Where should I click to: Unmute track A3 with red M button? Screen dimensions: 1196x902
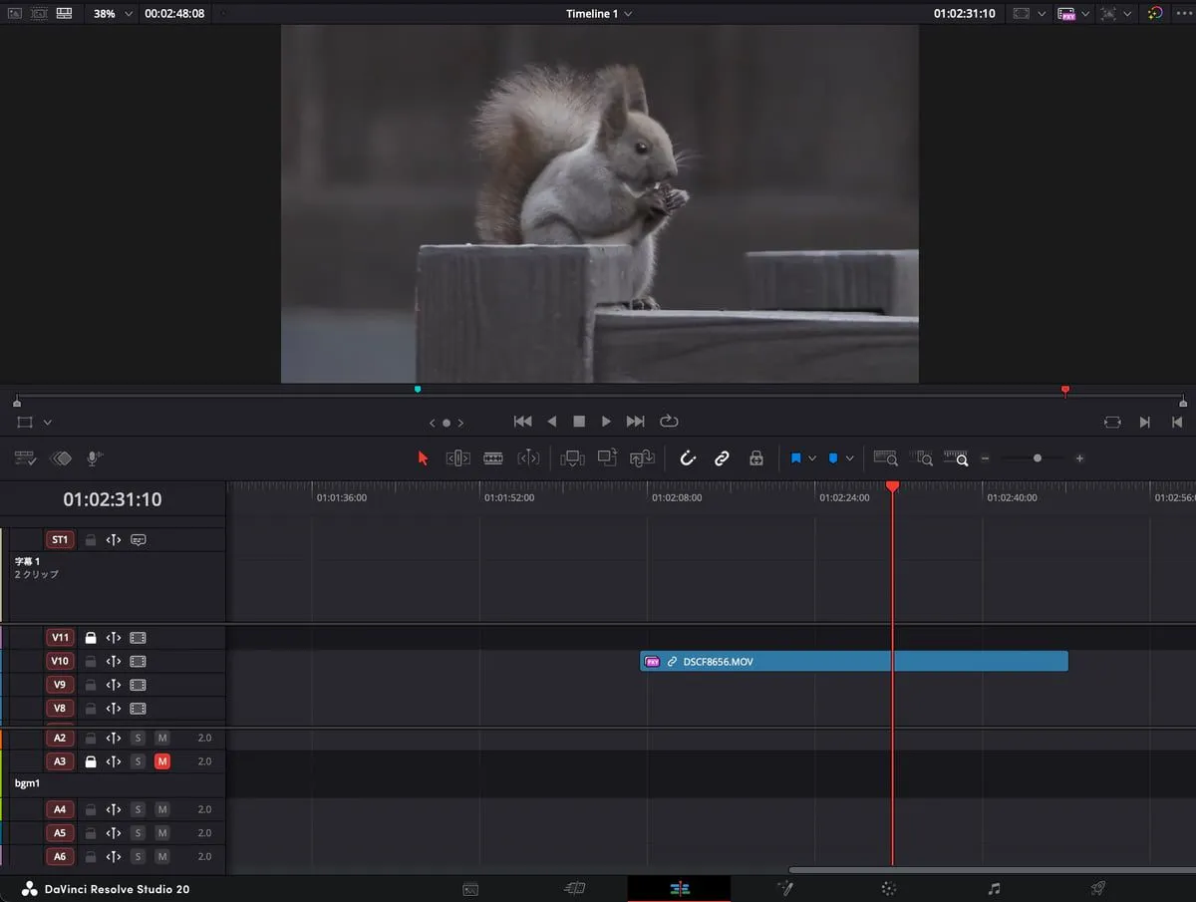tap(162, 761)
